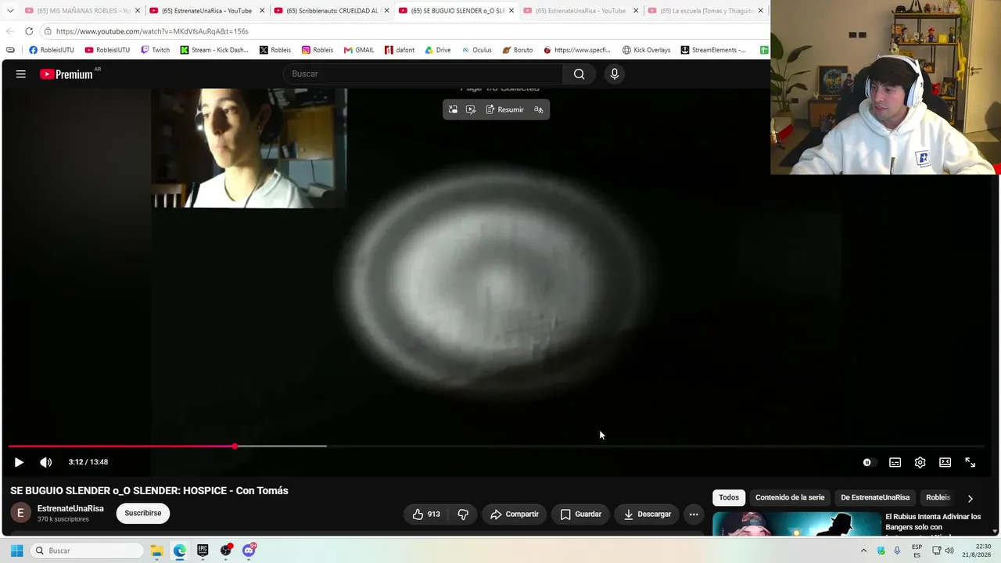Viewport: 1001px width, 563px height.
Task: Open the more actions three-dot menu
Action: click(694, 514)
